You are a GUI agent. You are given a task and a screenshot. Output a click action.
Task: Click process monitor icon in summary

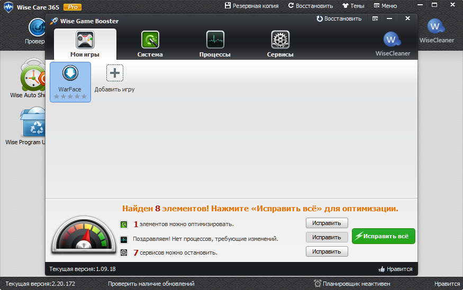click(124, 239)
